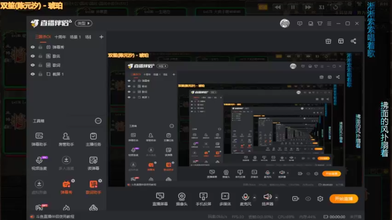Open 弹幕秀 gear settings

point(73,180)
